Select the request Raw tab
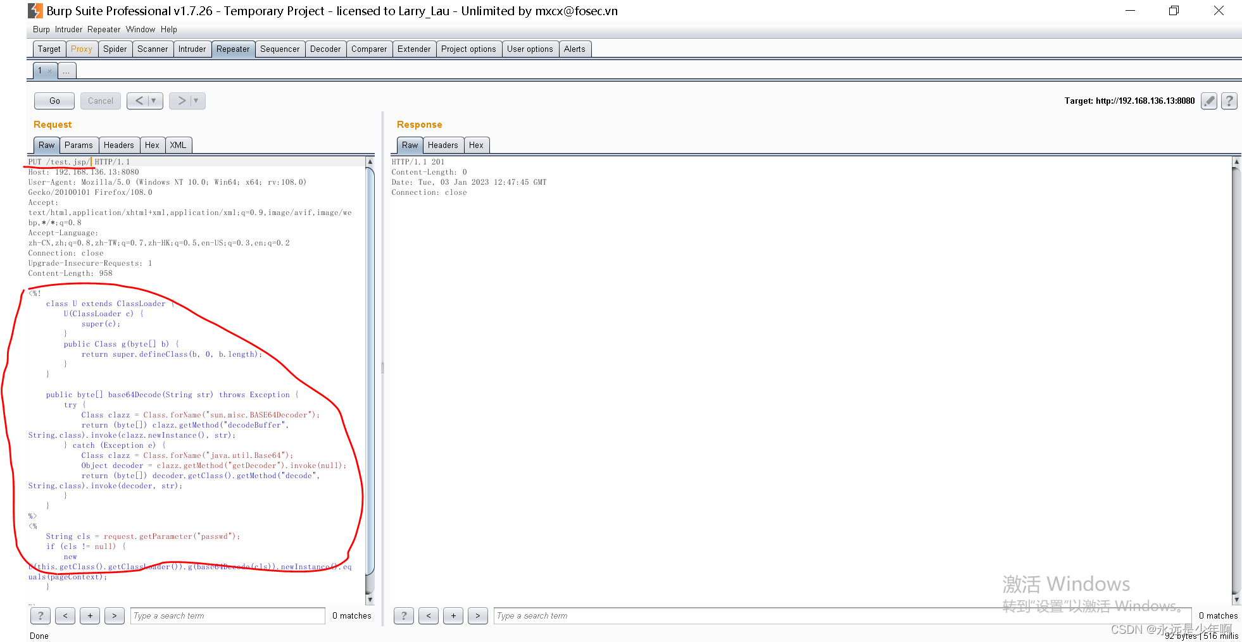This screenshot has width=1242, height=642. 46,145
